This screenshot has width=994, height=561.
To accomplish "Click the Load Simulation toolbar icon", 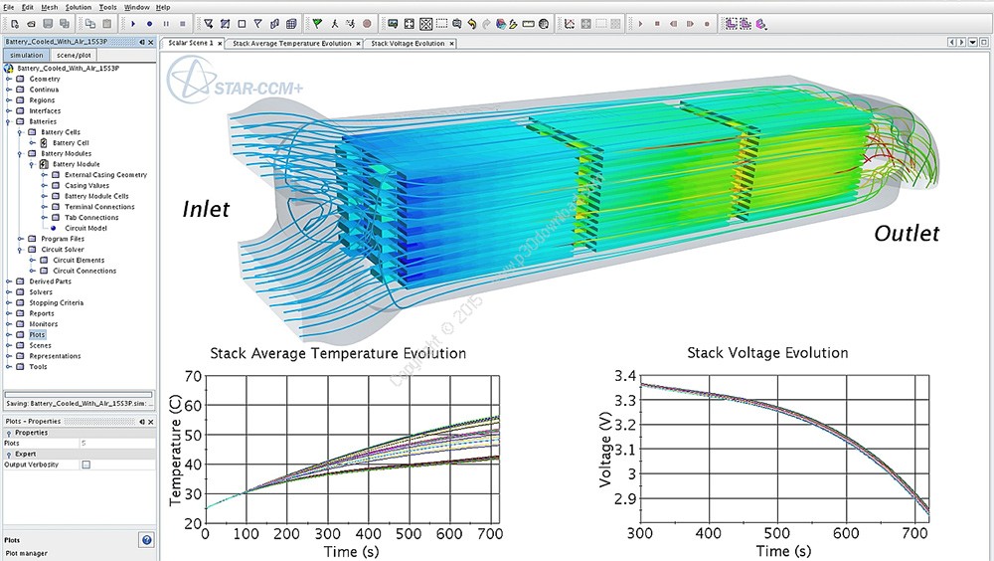I will tap(31, 24).
